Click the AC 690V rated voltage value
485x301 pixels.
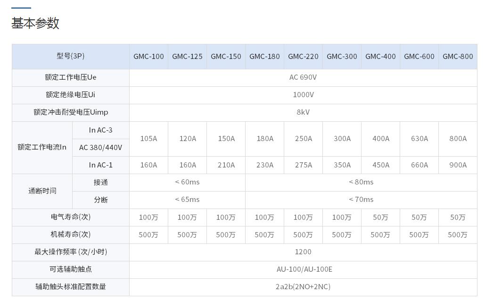click(x=303, y=77)
